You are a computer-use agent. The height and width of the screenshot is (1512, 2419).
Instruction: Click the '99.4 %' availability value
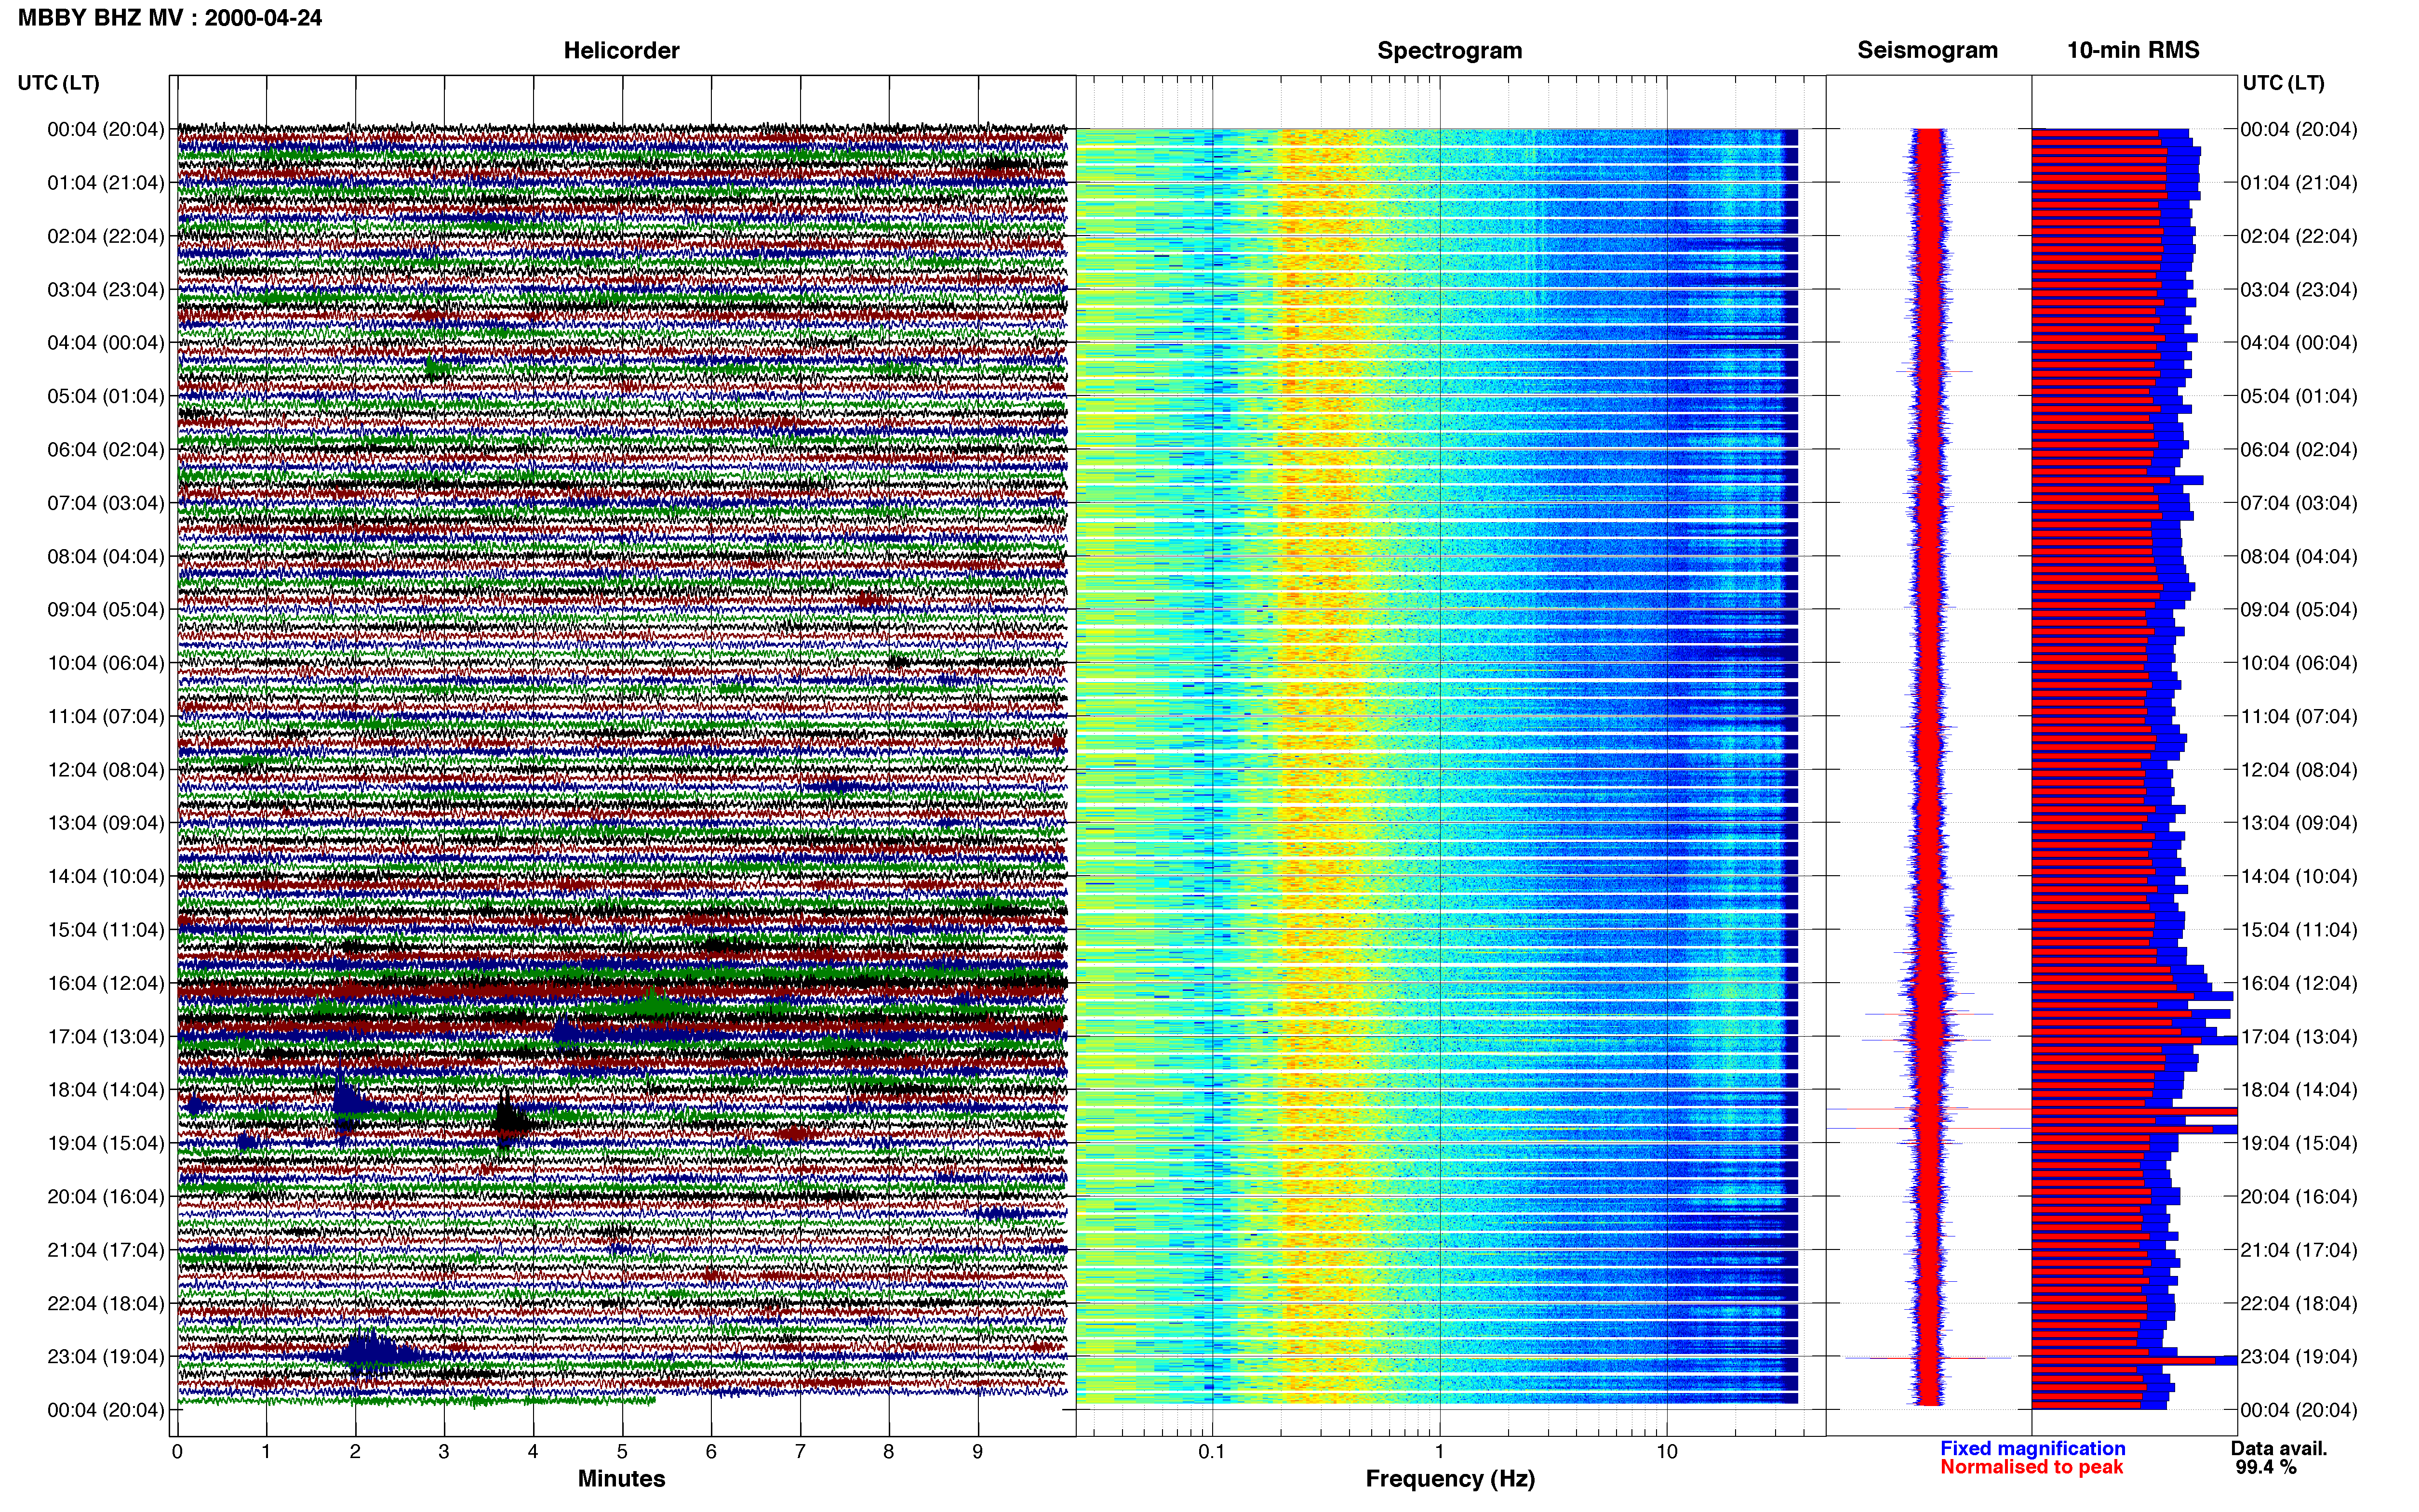click(x=2266, y=1467)
